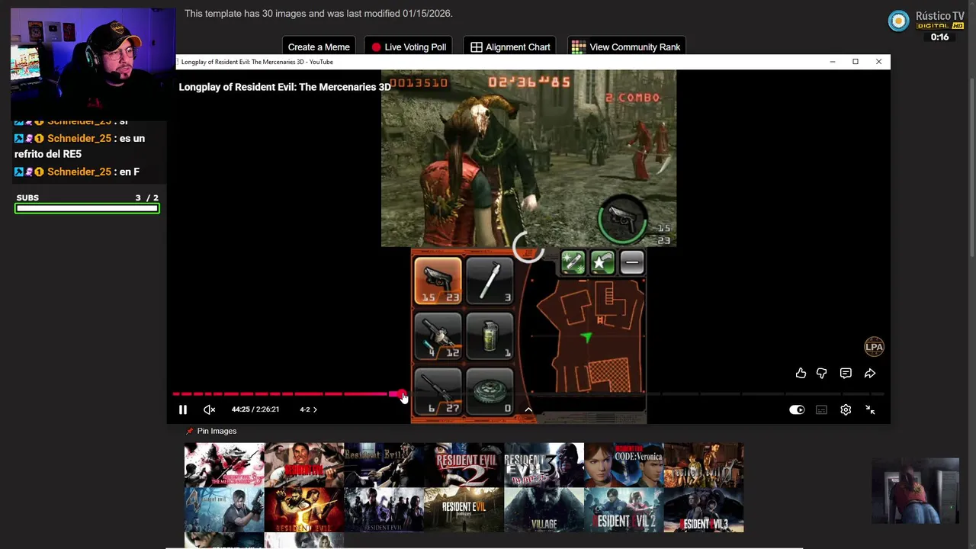The width and height of the screenshot is (976, 549).
Task: Click the grenade item slot in game
Action: [490, 335]
